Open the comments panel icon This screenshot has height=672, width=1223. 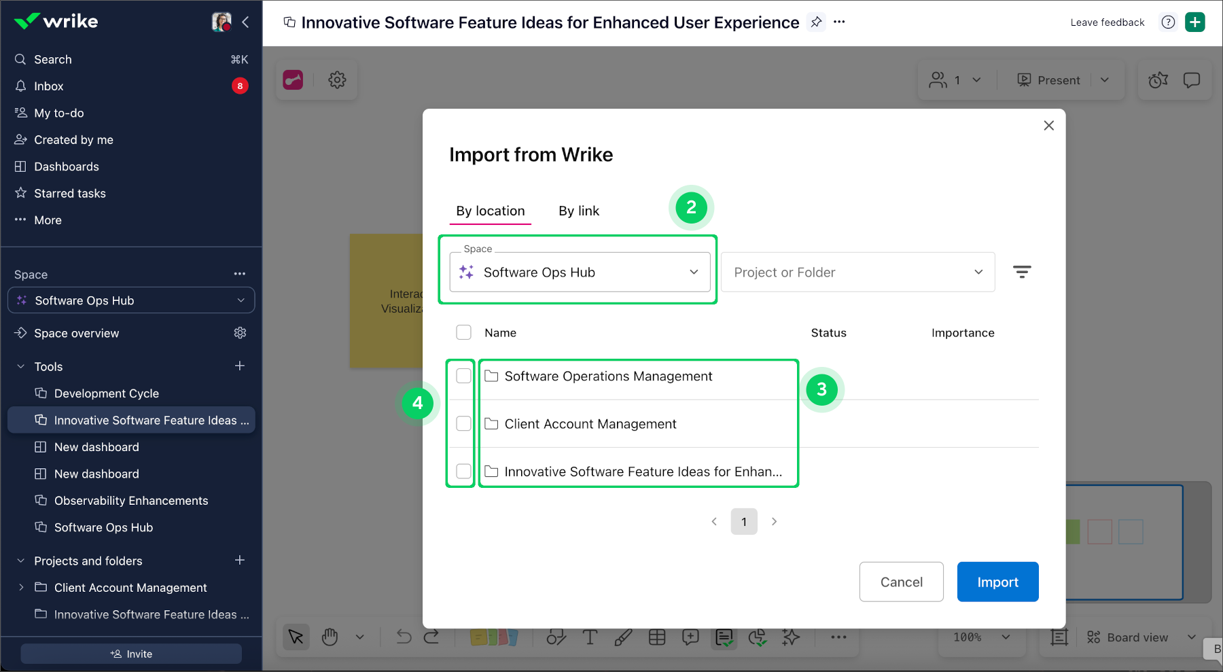(1191, 80)
